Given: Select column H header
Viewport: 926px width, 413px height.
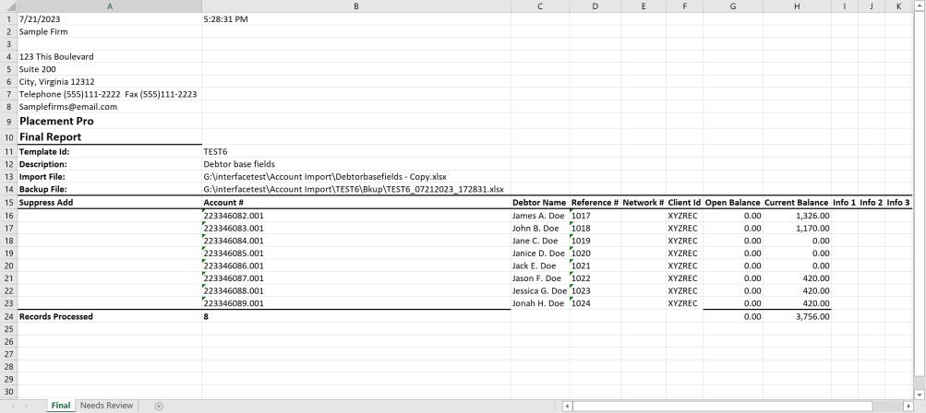Looking at the screenshot, I should (x=796, y=6).
